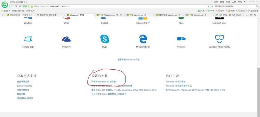Image resolution: width=260 pixels, height=117 pixels.
Task: Open the skin shirt icon in title bar
Action: (x=245, y=1)
